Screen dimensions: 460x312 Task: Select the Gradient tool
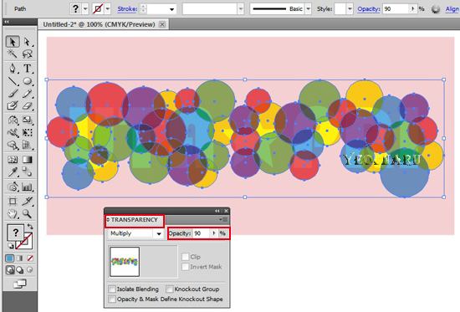coord(28,160)
